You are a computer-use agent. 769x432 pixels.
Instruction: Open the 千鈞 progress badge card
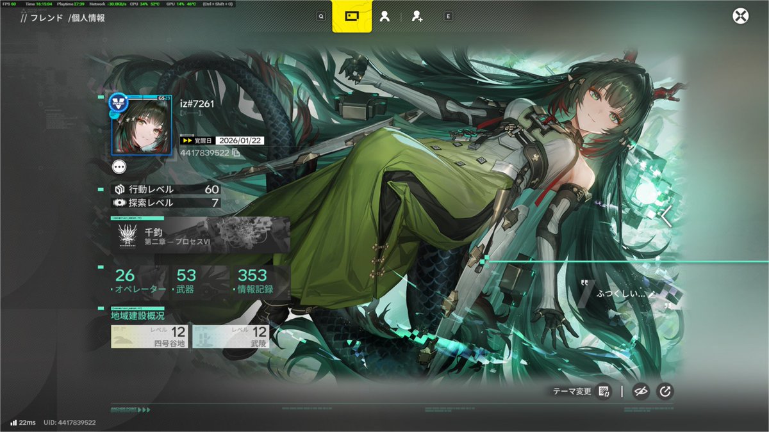200,236
